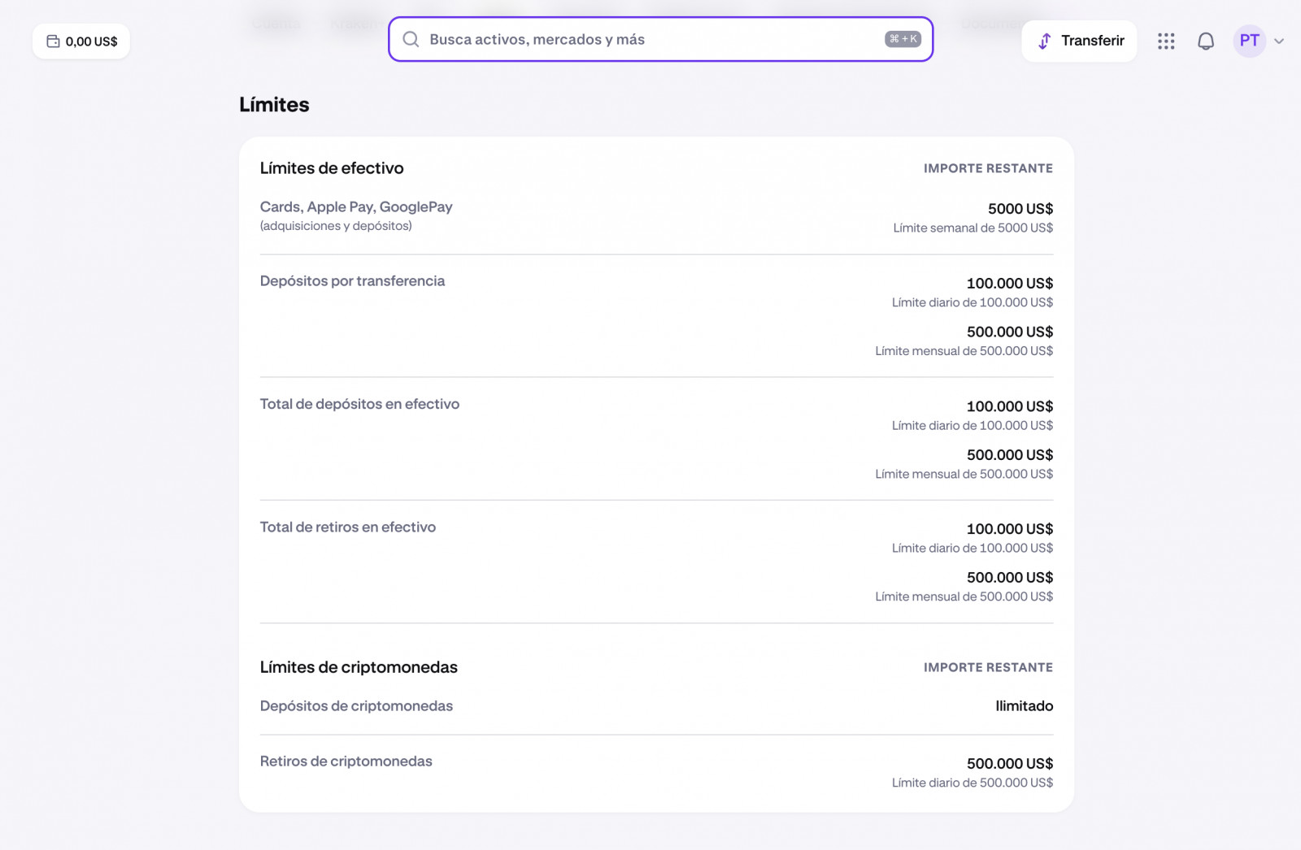Click the 'Retiros de criptomonedas' row label
Image resolution: width=1301 pixels, height=850 pixels.
point(346,761)
